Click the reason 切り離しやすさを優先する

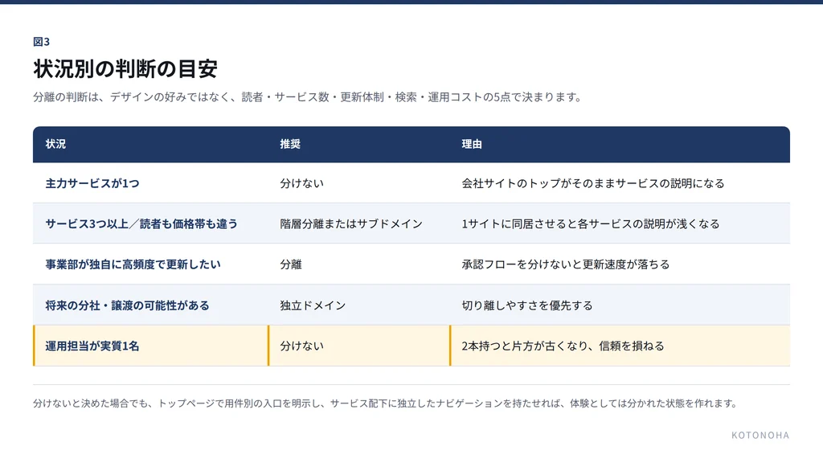[527, 305]
